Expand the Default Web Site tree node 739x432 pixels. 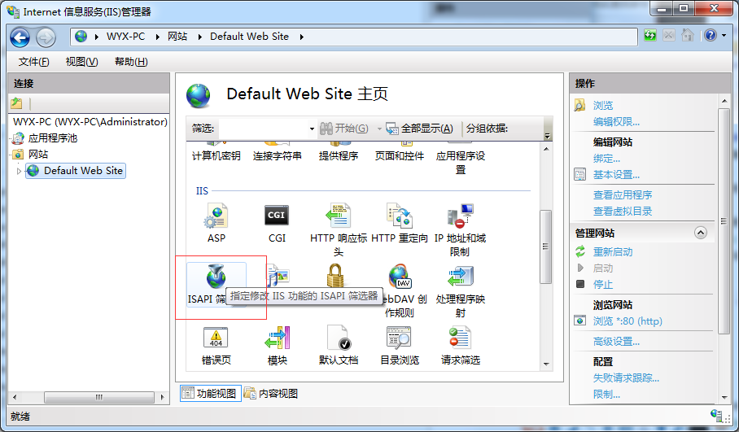(19, 171)
